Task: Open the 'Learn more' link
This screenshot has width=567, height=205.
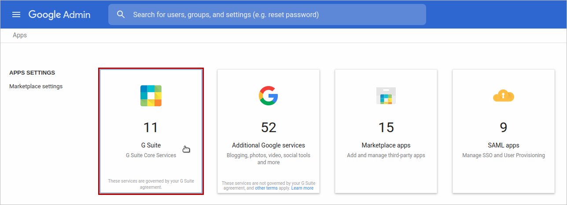Action: (x=302, y=188)
